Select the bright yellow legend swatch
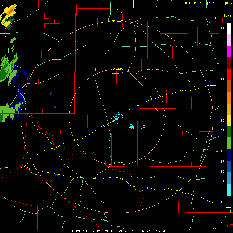 229,121
